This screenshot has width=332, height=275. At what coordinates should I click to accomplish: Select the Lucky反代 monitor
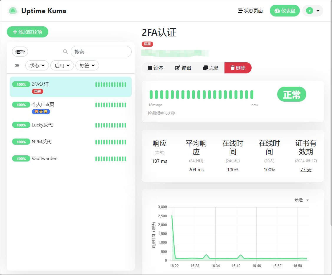[71, 125]
